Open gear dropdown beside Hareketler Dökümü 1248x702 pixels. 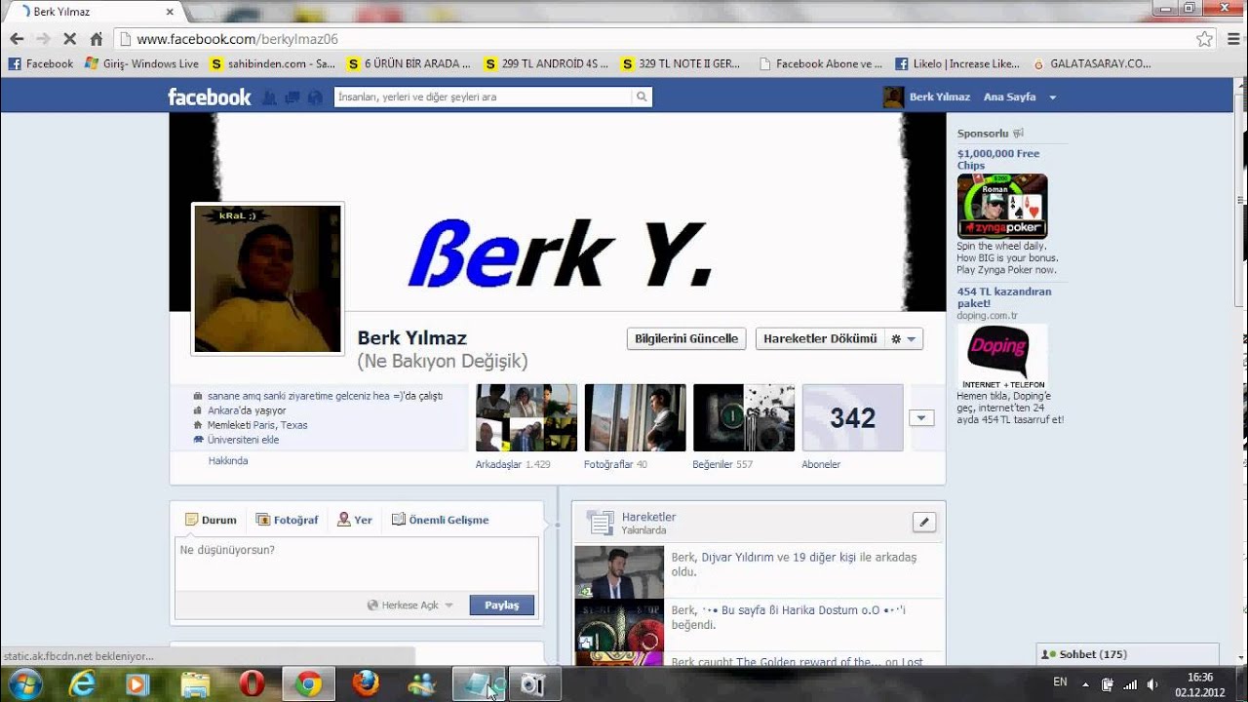point(904,338)
